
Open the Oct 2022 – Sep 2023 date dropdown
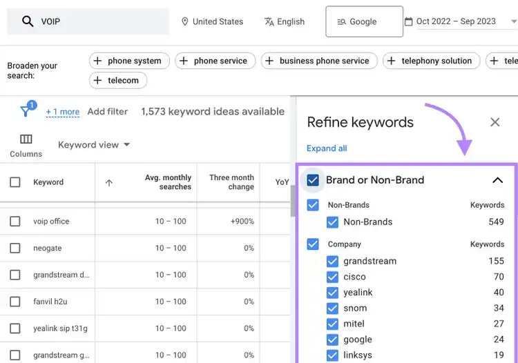point(461,22)
